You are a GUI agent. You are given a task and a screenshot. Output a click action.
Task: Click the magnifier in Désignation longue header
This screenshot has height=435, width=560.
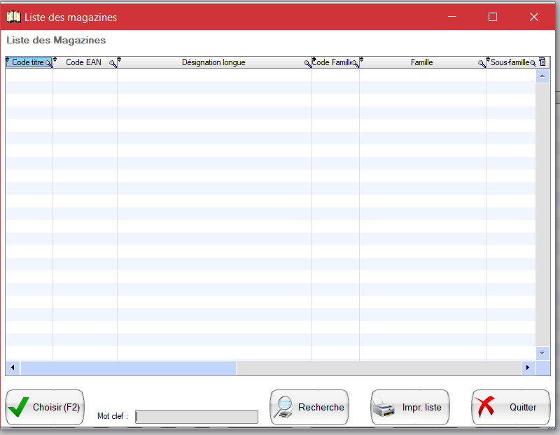tap(307, 64)
